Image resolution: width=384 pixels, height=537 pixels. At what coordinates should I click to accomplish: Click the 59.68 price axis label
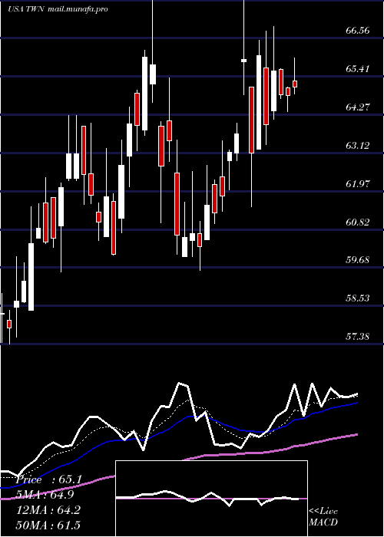pyautogui.click(x=358, y=259)
